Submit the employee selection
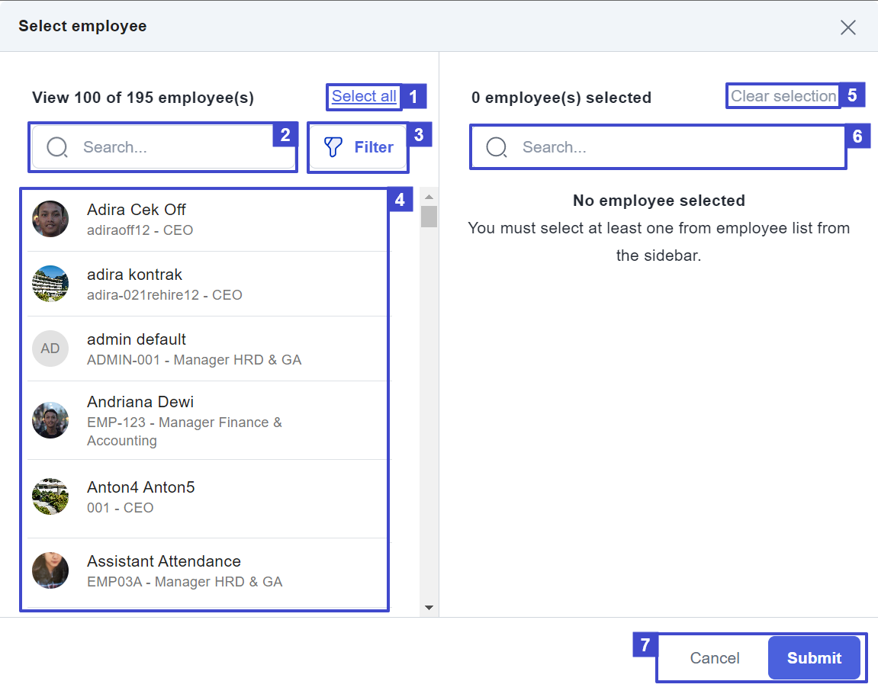 [x=814, y=657]
